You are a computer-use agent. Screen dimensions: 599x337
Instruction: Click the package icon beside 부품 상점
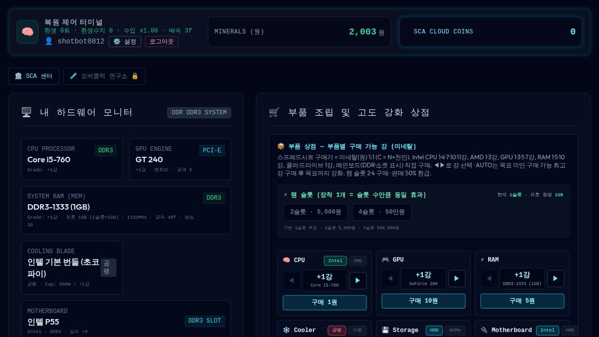click(281, 147)
